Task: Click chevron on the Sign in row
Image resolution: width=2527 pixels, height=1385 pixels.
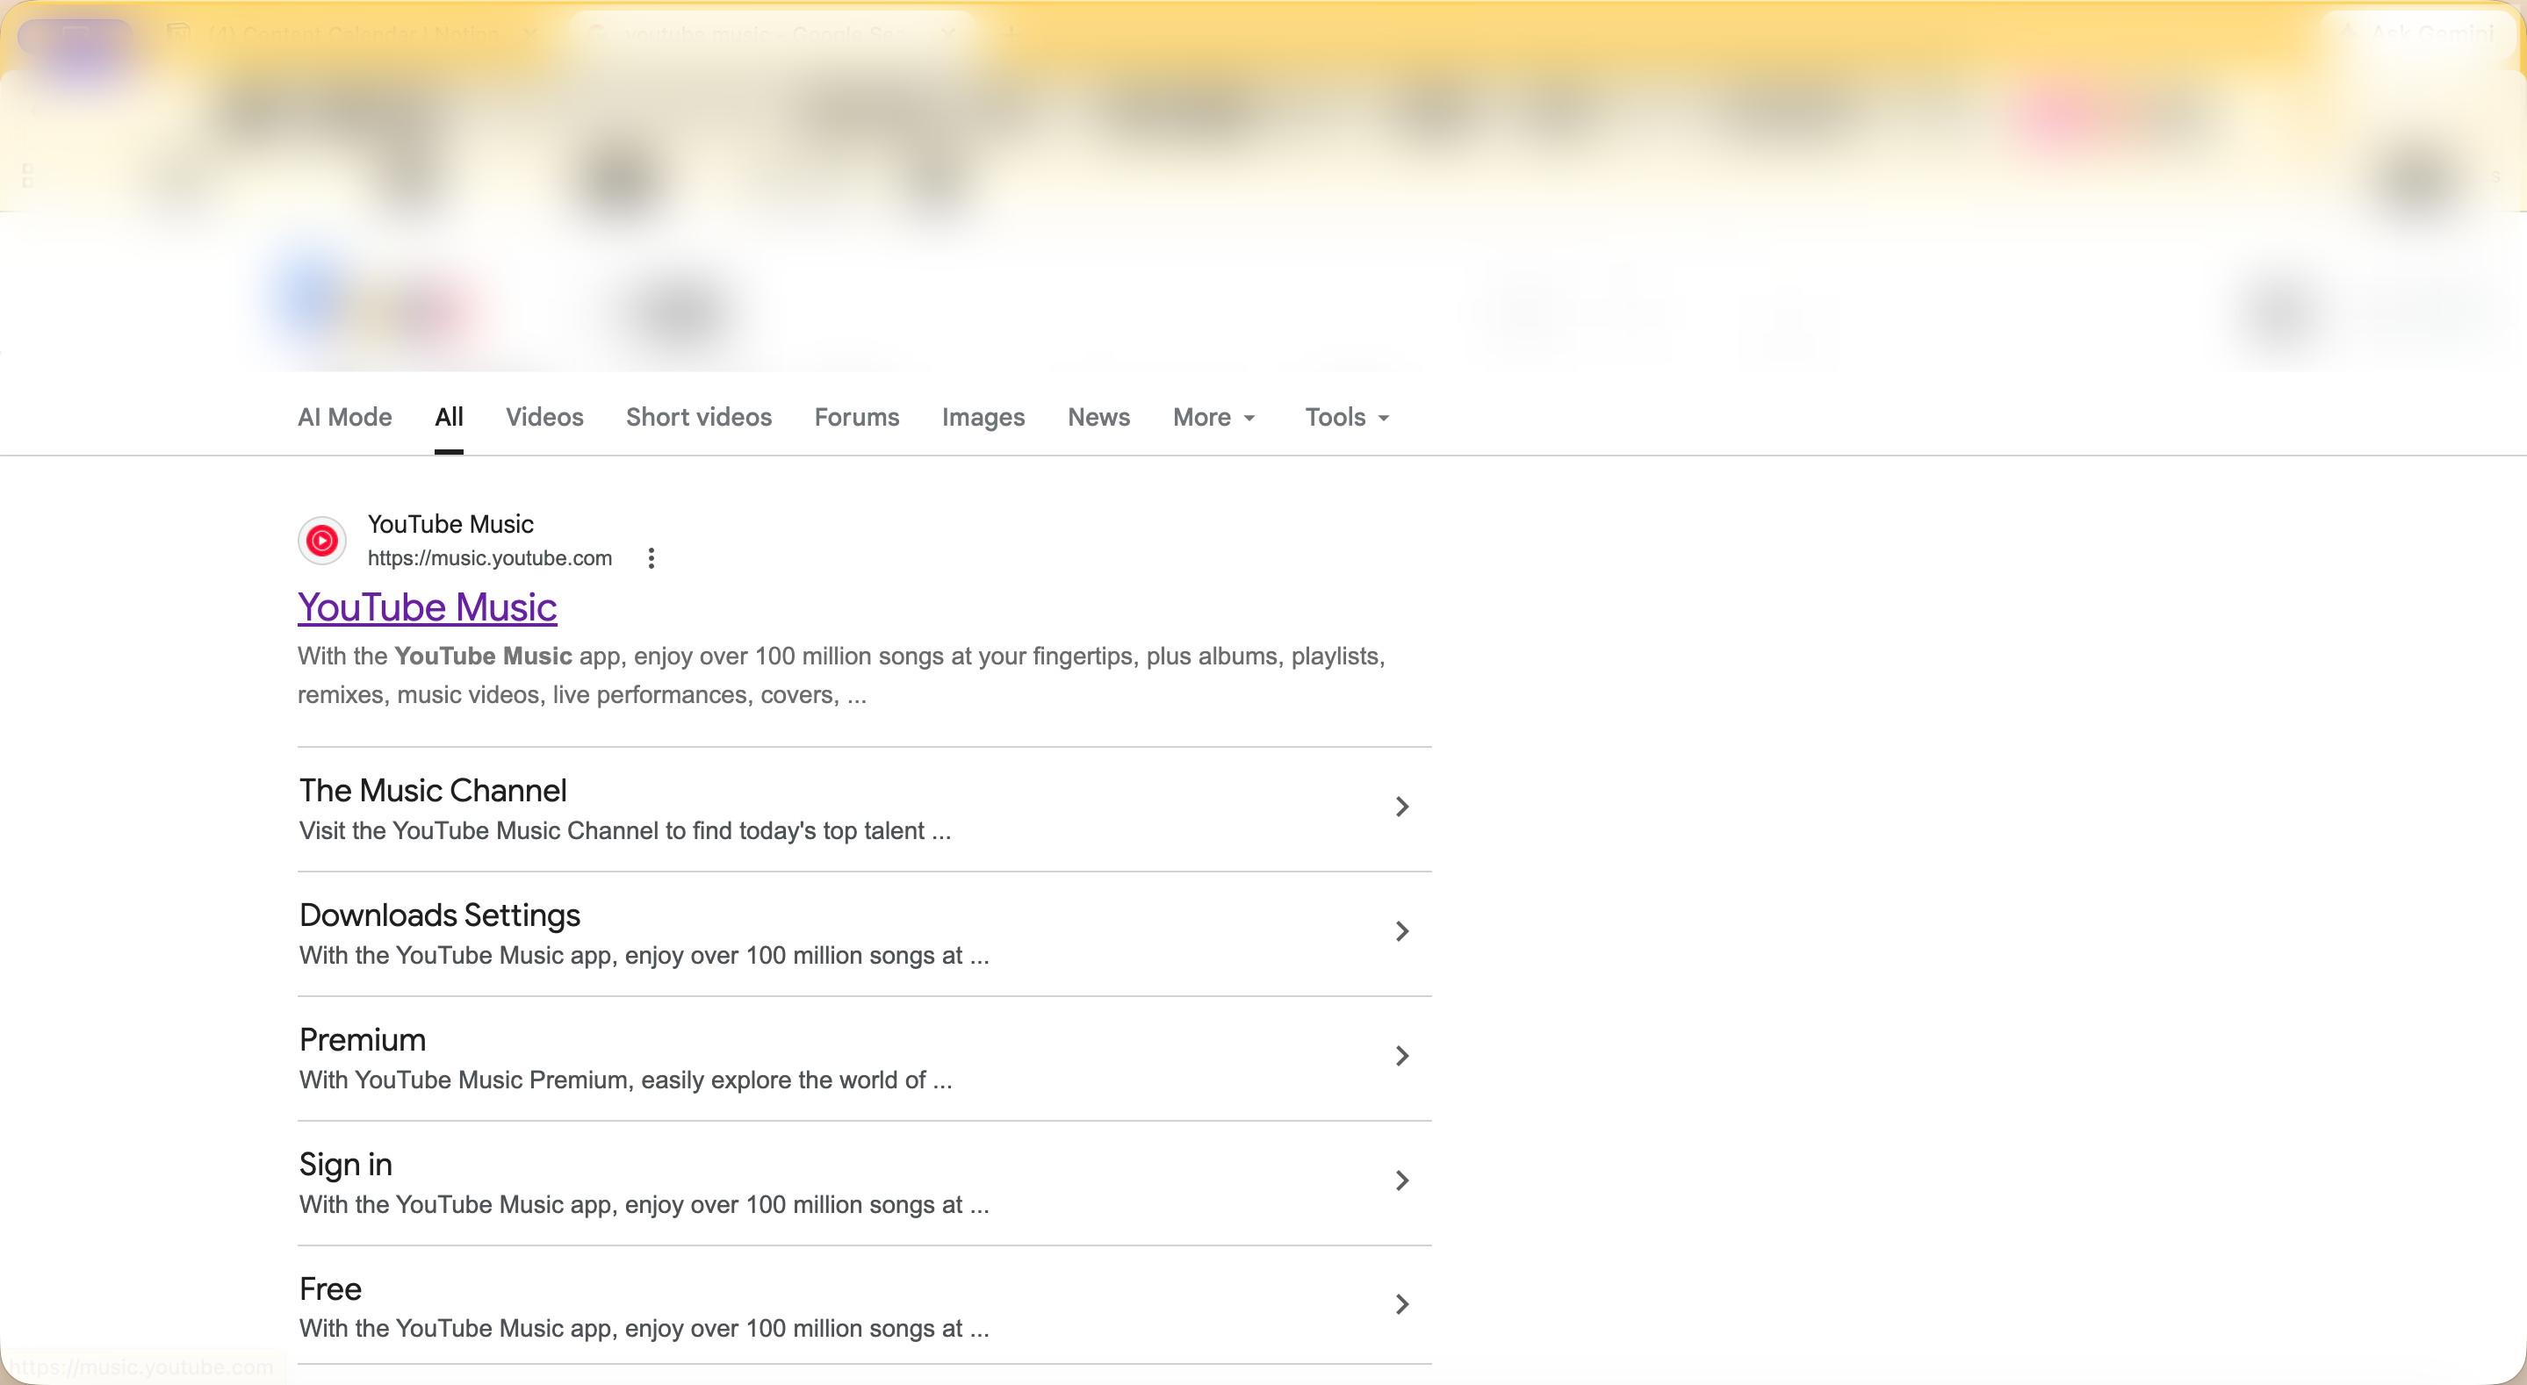Action: click(x=1402, y=1180)
